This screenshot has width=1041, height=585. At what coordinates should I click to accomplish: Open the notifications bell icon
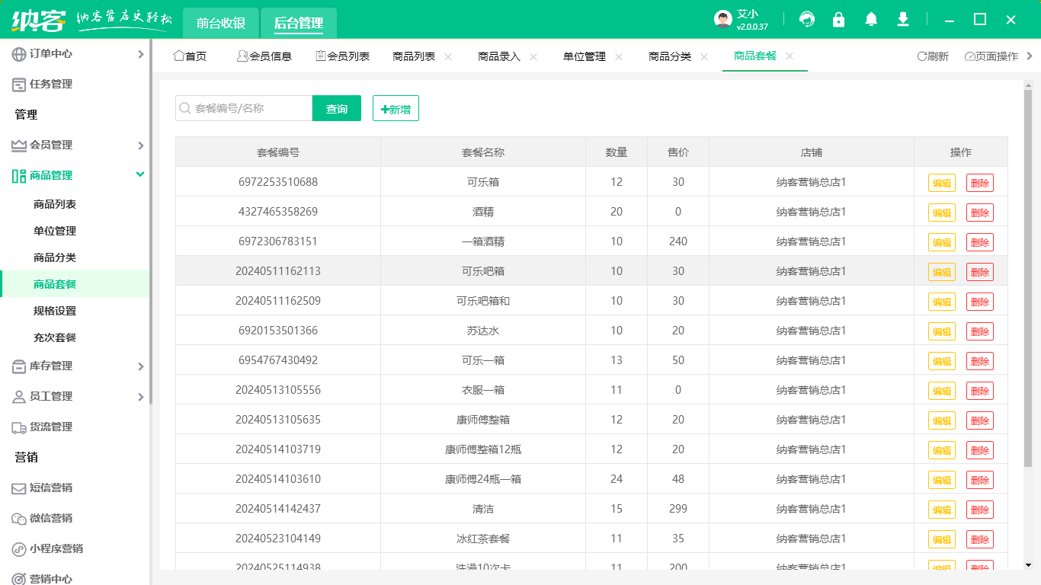[871, 19]
